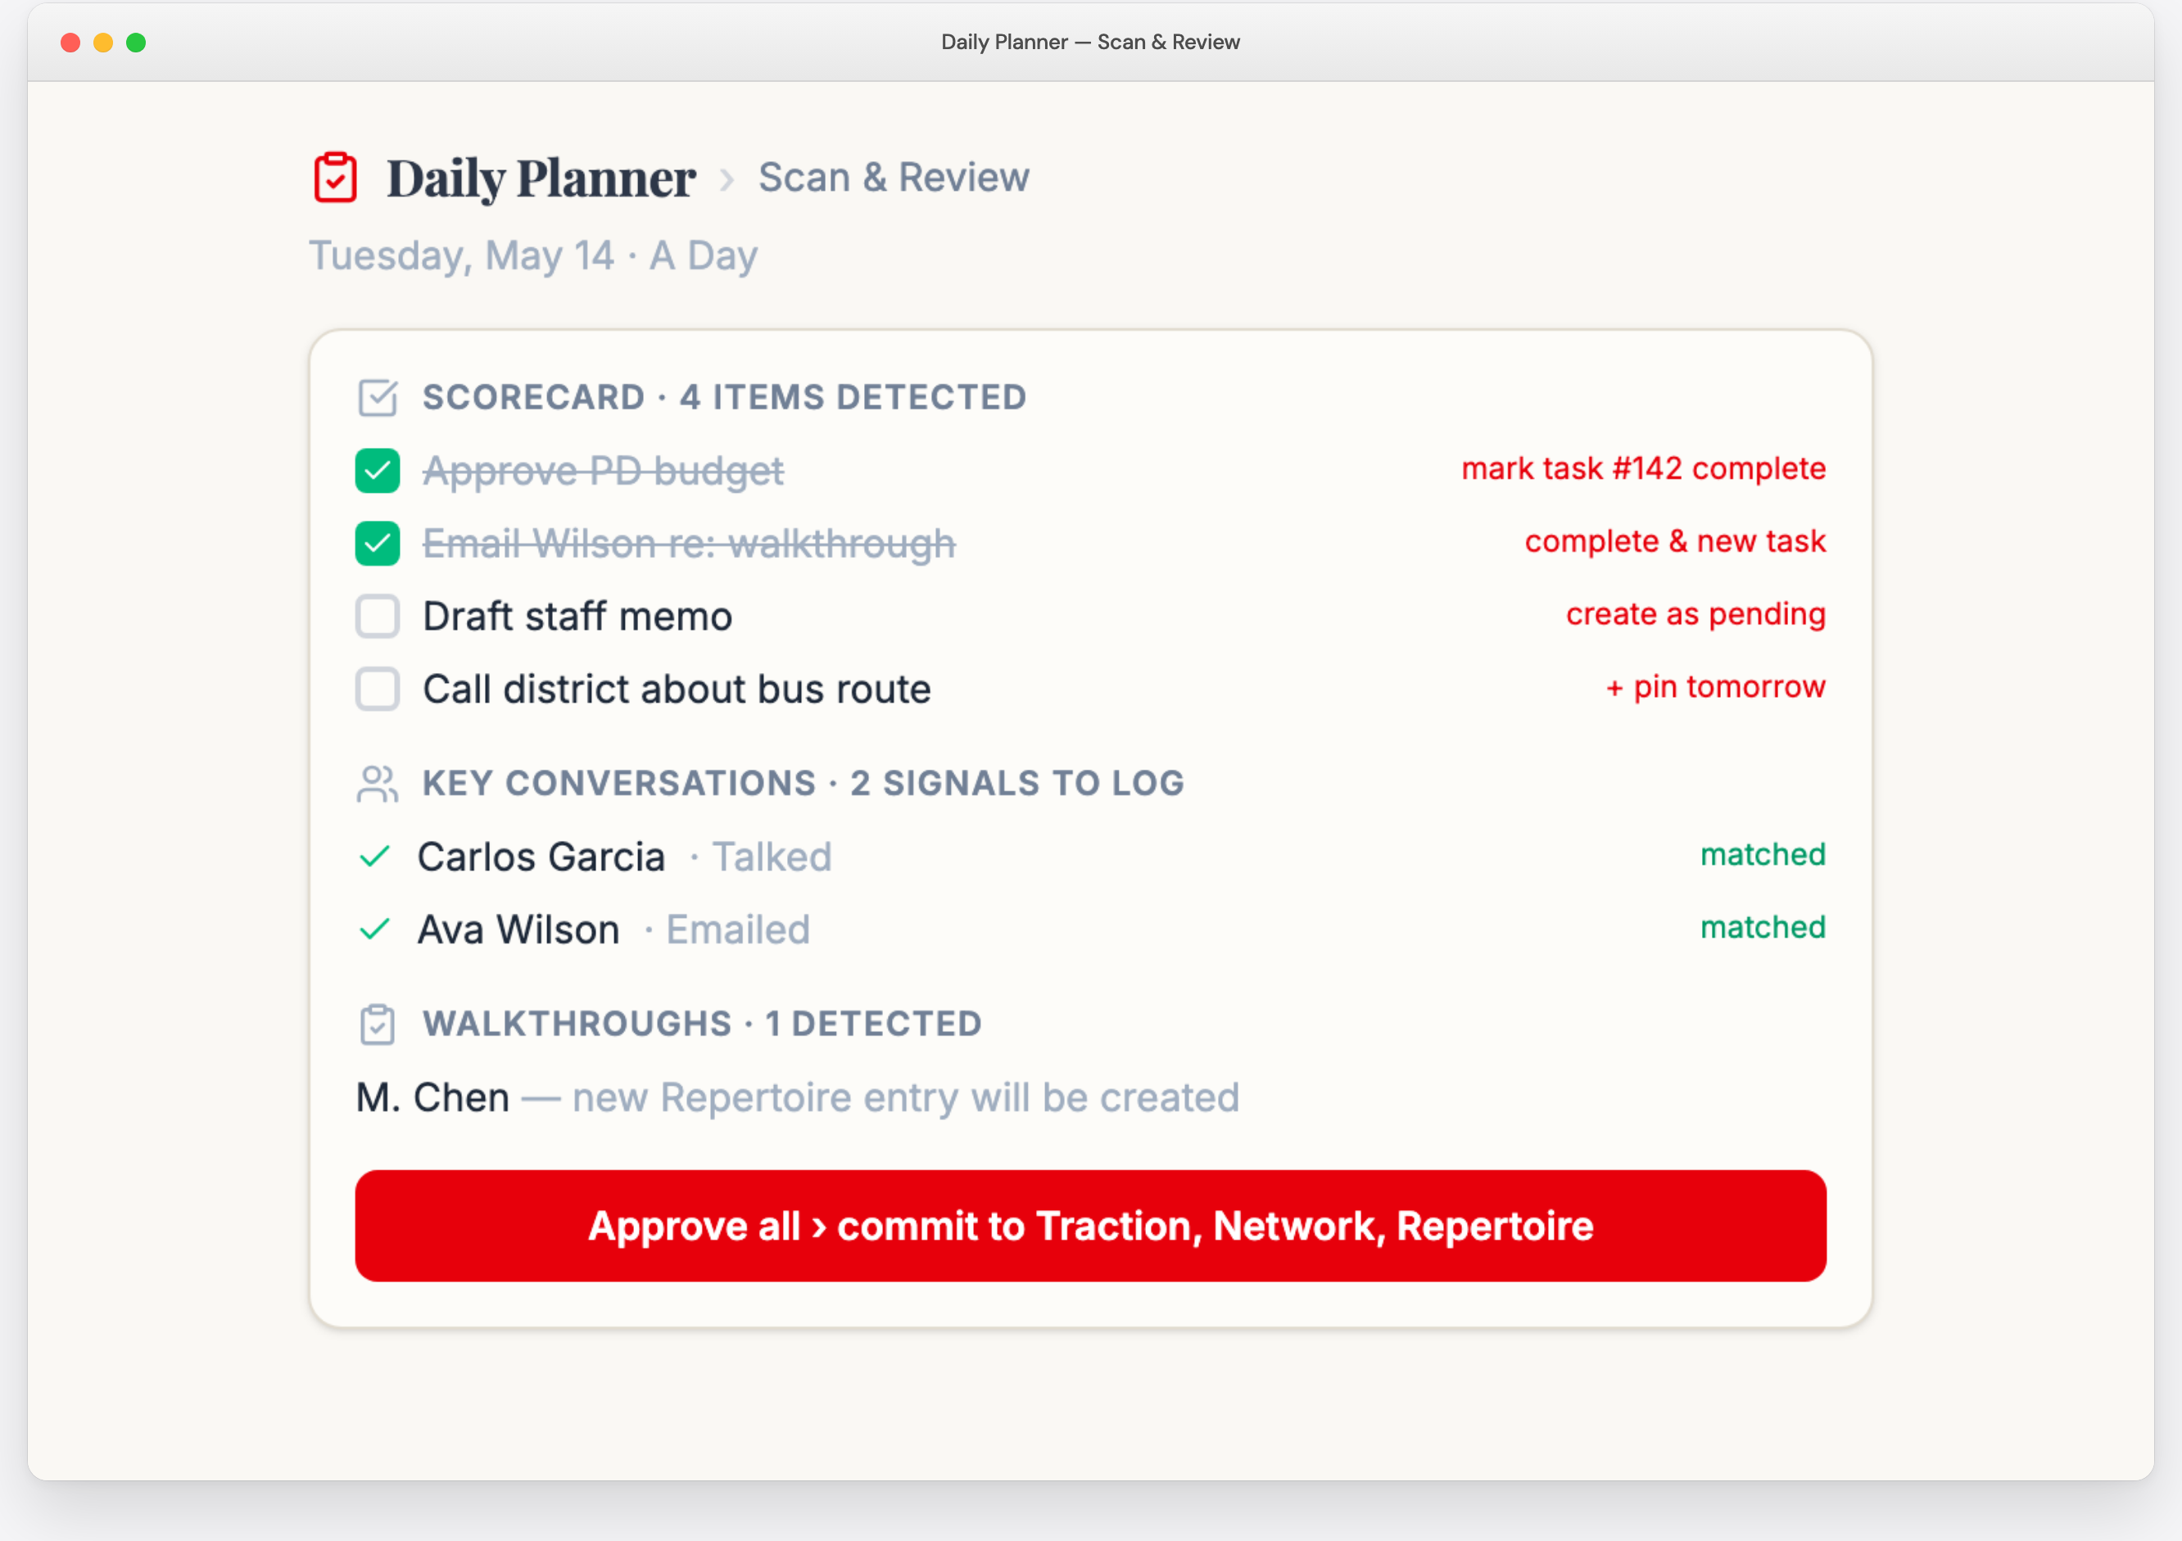This screenshot has height=1541, width=2182.
Task: Check the Draft staff memo checkbox
Action: coord(378,617)
